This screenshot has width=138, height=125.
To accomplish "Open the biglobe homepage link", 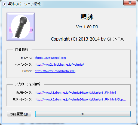I will pyautogui.click(x=59, y=65).
